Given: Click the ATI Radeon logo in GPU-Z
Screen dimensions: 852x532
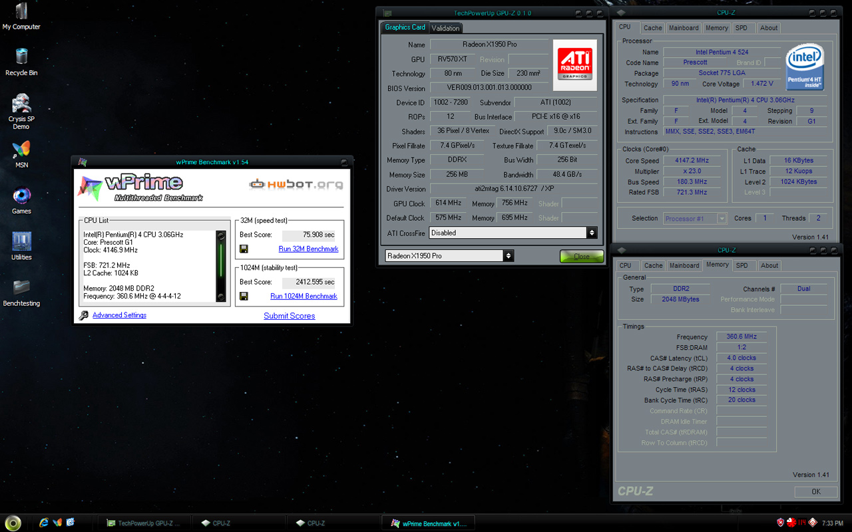Looking at the screenshot, I should pyautogui.click(x=575, y=65).
